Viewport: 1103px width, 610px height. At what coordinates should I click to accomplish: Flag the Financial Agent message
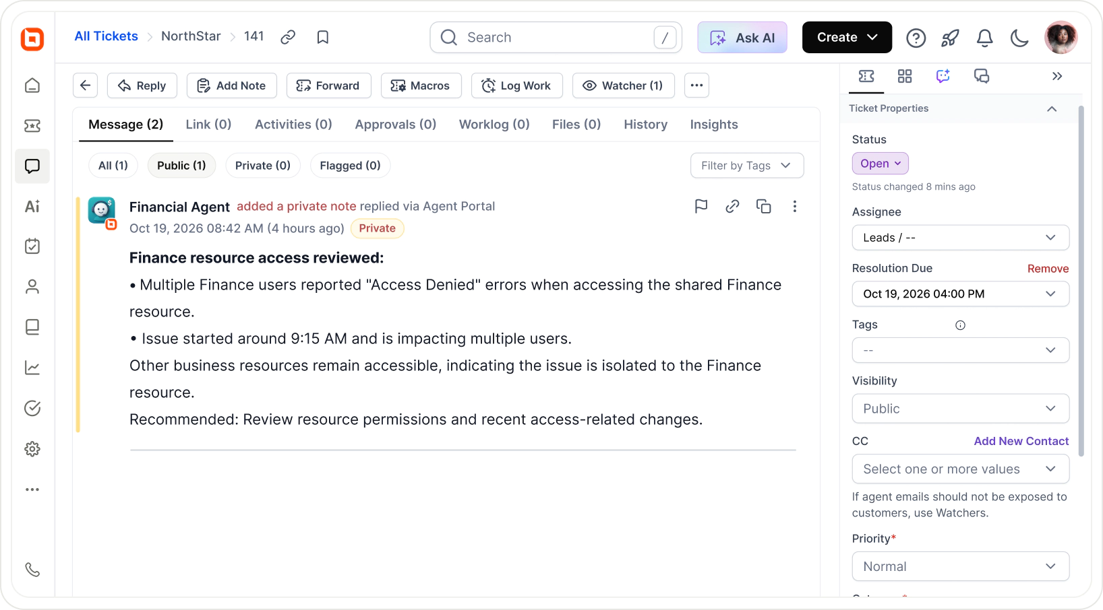[701, 206]
